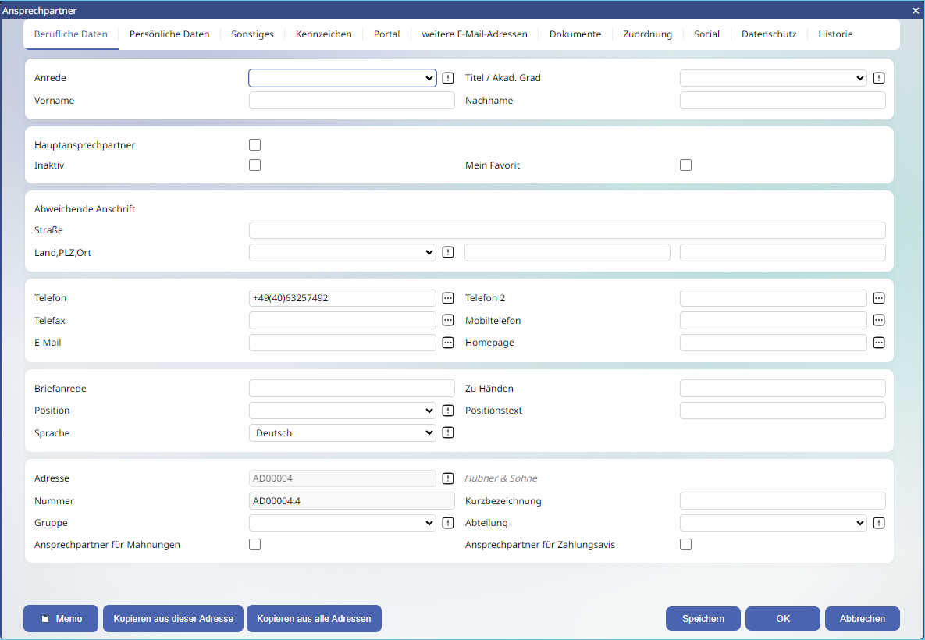Click the info icon next to Position dropdown
The height and width of the screenshot is (640, 925).
click(448, 411)
